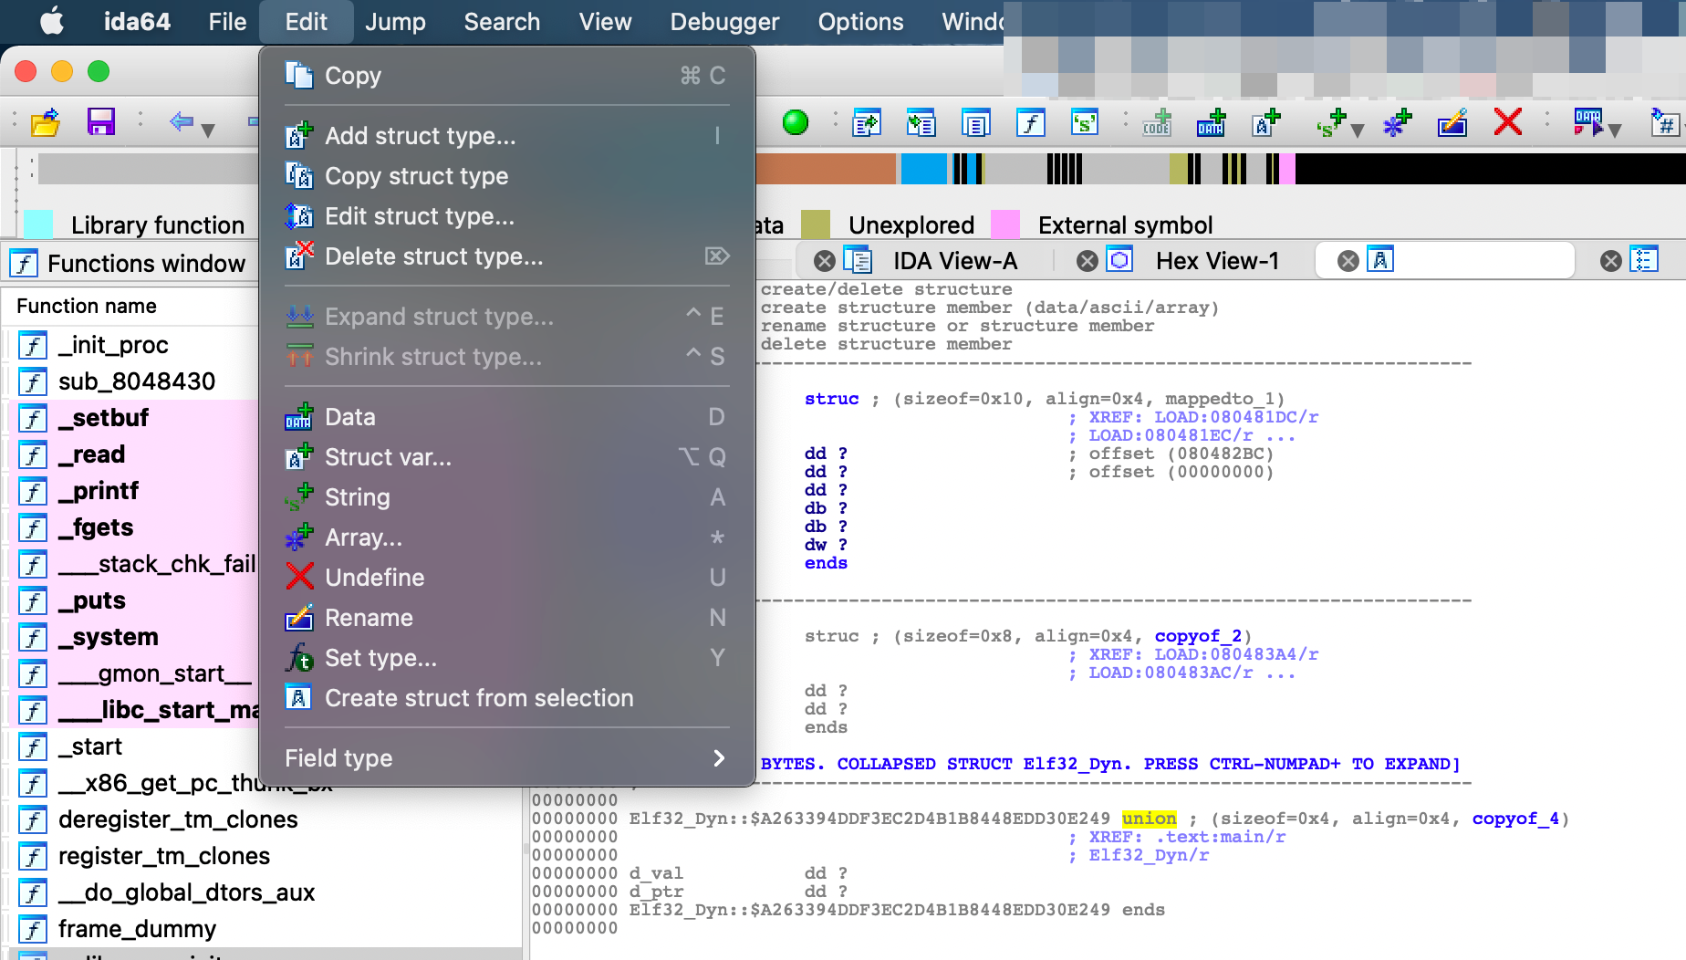This screenshot has width=1686, height=960.
Task: Open the data flag dropdown arrow
Action: point(1615,130)
